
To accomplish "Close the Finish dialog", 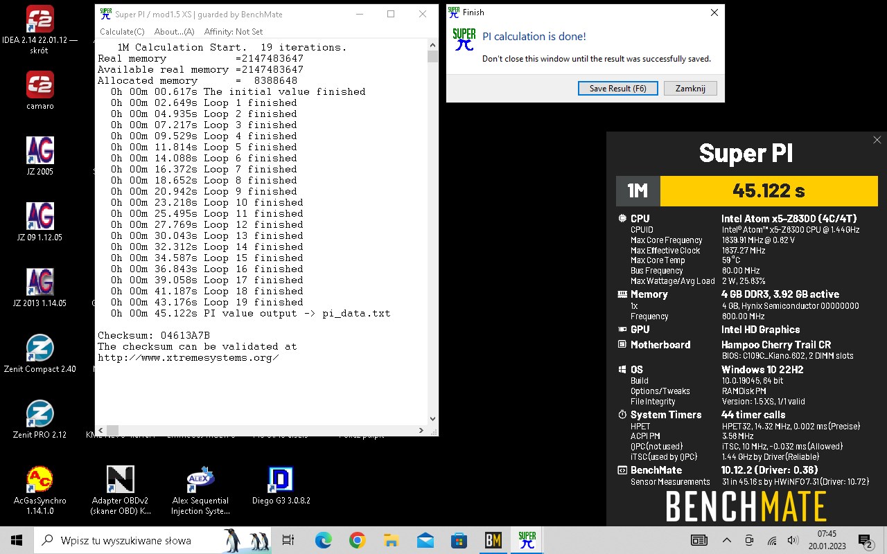I will click(x=714, y=12).
